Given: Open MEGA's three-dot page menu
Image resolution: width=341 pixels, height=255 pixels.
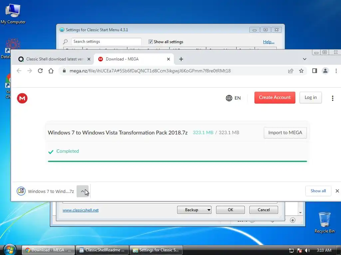Looking at the screenshot, I should click(333, 98).
